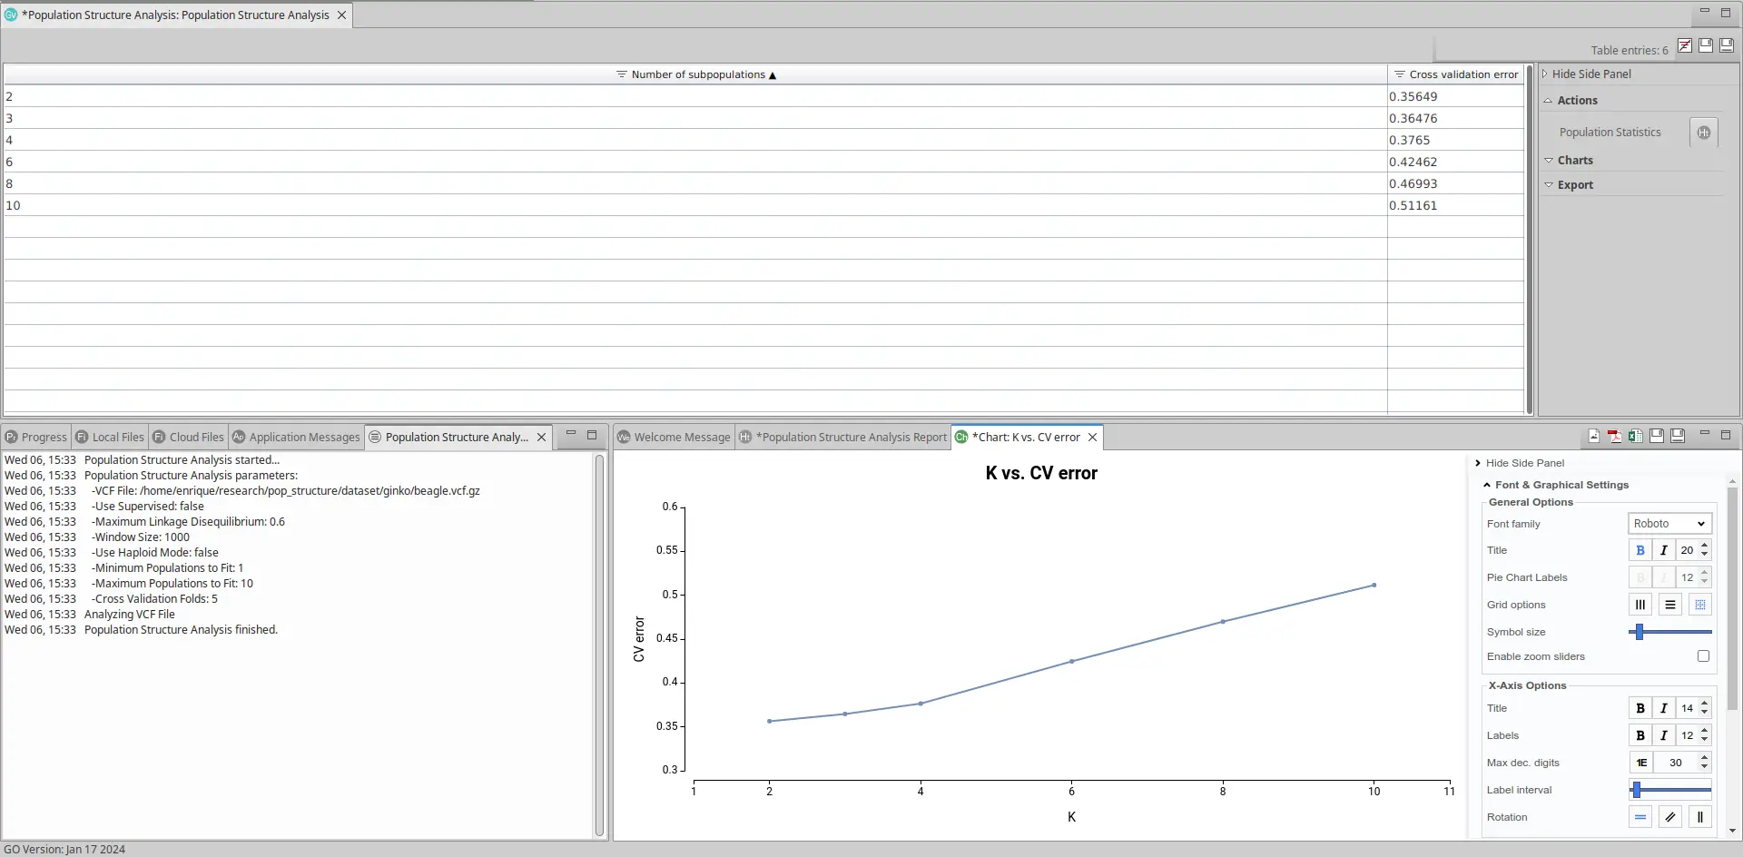Adjust the Symbol size slider
1743x857 pixels.
coord(1640,632)
